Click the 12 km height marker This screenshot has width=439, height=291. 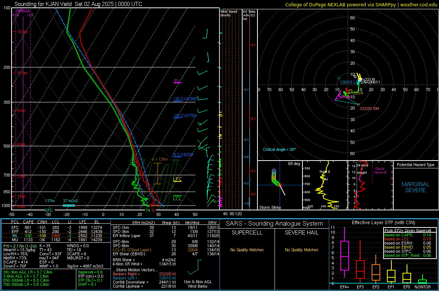[x=22, y=73]
